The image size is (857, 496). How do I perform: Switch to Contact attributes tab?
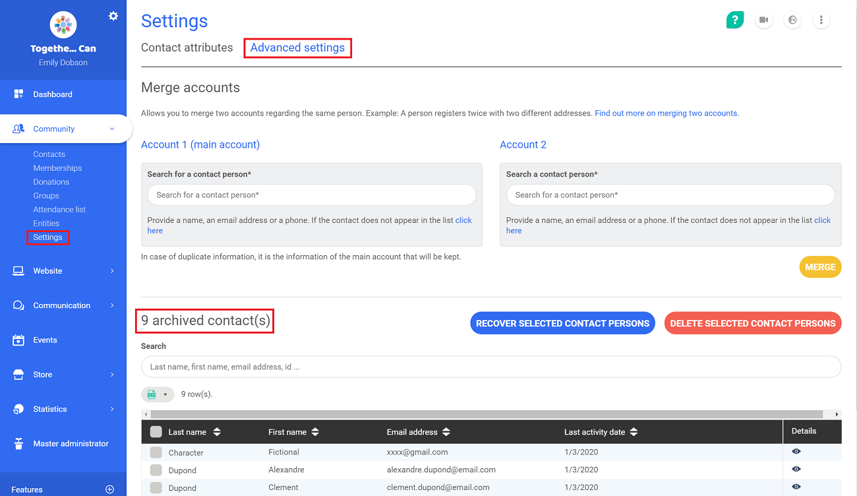pyautogui.click(x=187, y=47)
